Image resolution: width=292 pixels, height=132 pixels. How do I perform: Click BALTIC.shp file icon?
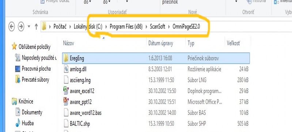(x=66, y=123)
